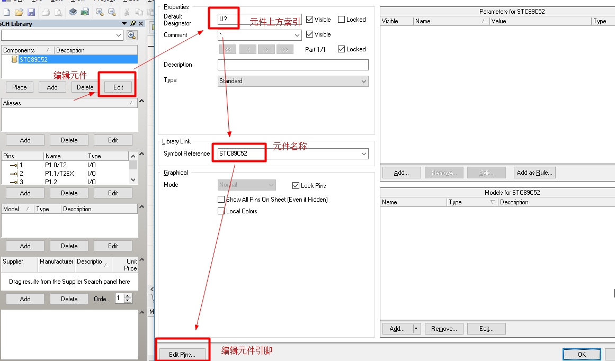This screenshot has width=615, height=361.
Task: Click Delete button under Pins list
Action: tap(69, 193)
